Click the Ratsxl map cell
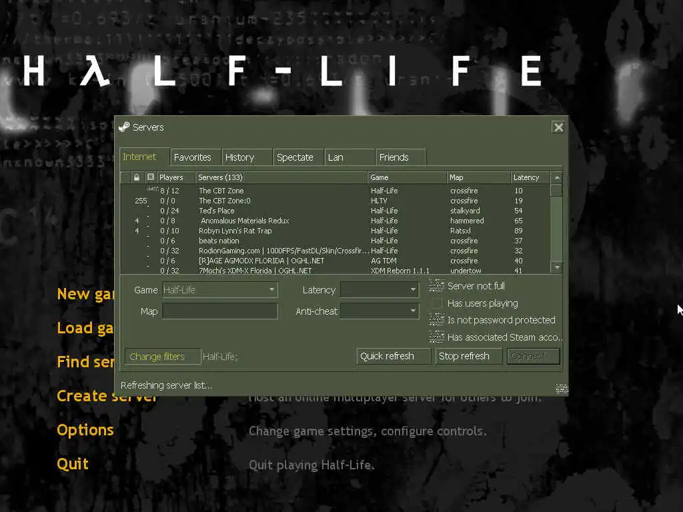Viewport: 683px width, 512px height. tap(460, 231)
